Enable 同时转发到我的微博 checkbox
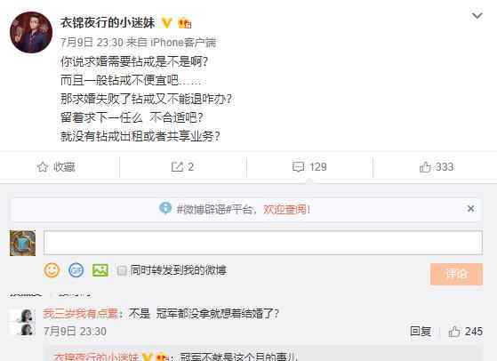 pos(122,270)
